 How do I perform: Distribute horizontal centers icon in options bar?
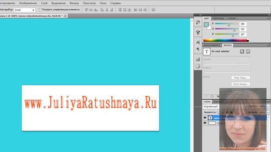point(140,10)
